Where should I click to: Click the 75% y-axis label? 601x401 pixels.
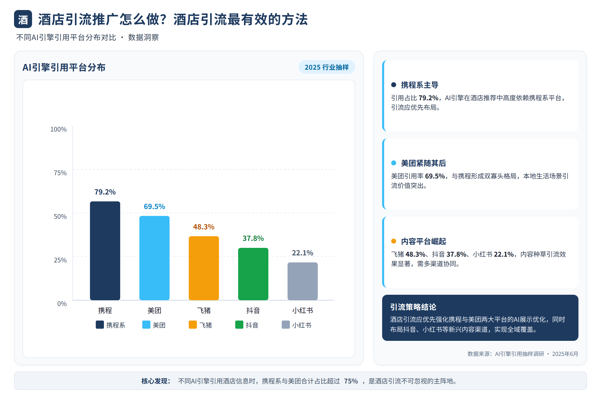pos(60,173)
